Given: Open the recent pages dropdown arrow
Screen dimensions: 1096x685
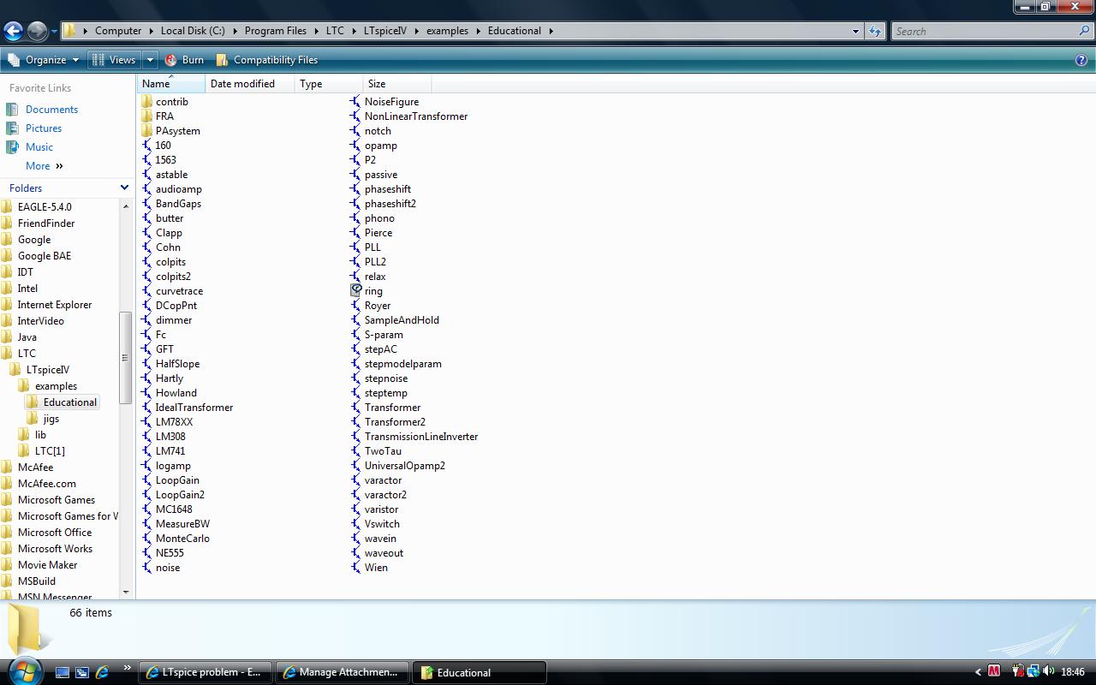Looking at the screenshot, I should point(54,32).
